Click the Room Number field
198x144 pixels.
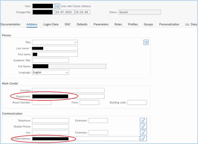[x=42, y=102]
